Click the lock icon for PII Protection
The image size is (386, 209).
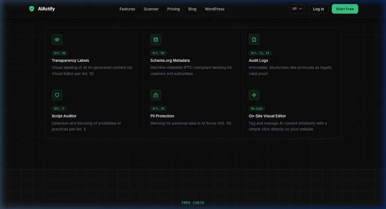(155, 95)
